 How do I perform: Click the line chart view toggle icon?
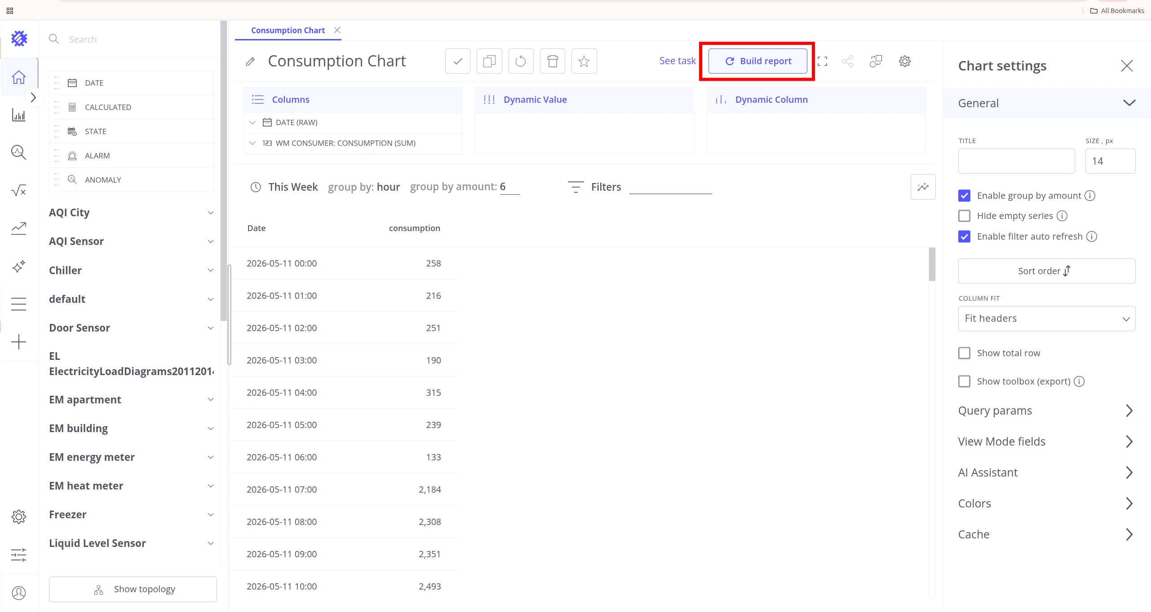coord(923,187)
